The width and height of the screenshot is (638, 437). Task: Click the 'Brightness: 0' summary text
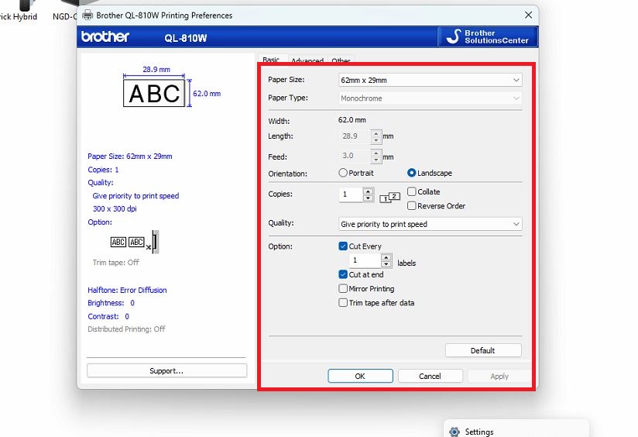coord(111,303)
